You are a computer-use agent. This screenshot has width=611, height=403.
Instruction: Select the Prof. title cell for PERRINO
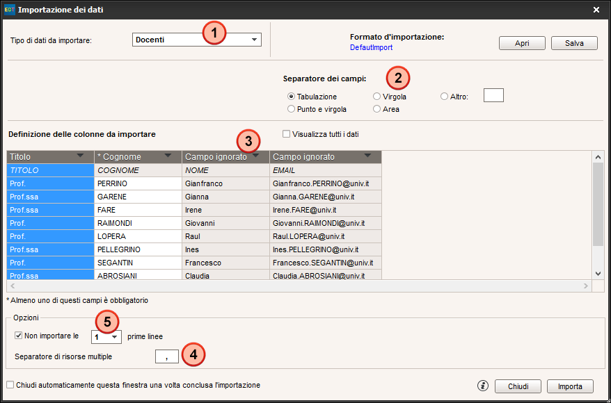pos(50,183)
